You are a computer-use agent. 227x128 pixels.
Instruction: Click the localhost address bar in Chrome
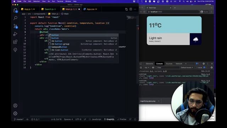(173, 12)
